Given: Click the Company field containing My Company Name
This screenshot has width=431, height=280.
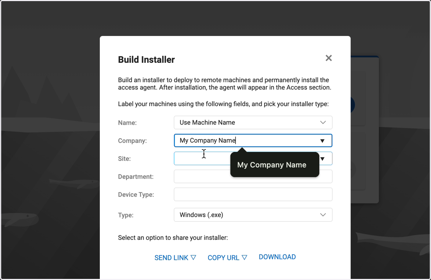Looking at the screenshot, I should [253, 141].
